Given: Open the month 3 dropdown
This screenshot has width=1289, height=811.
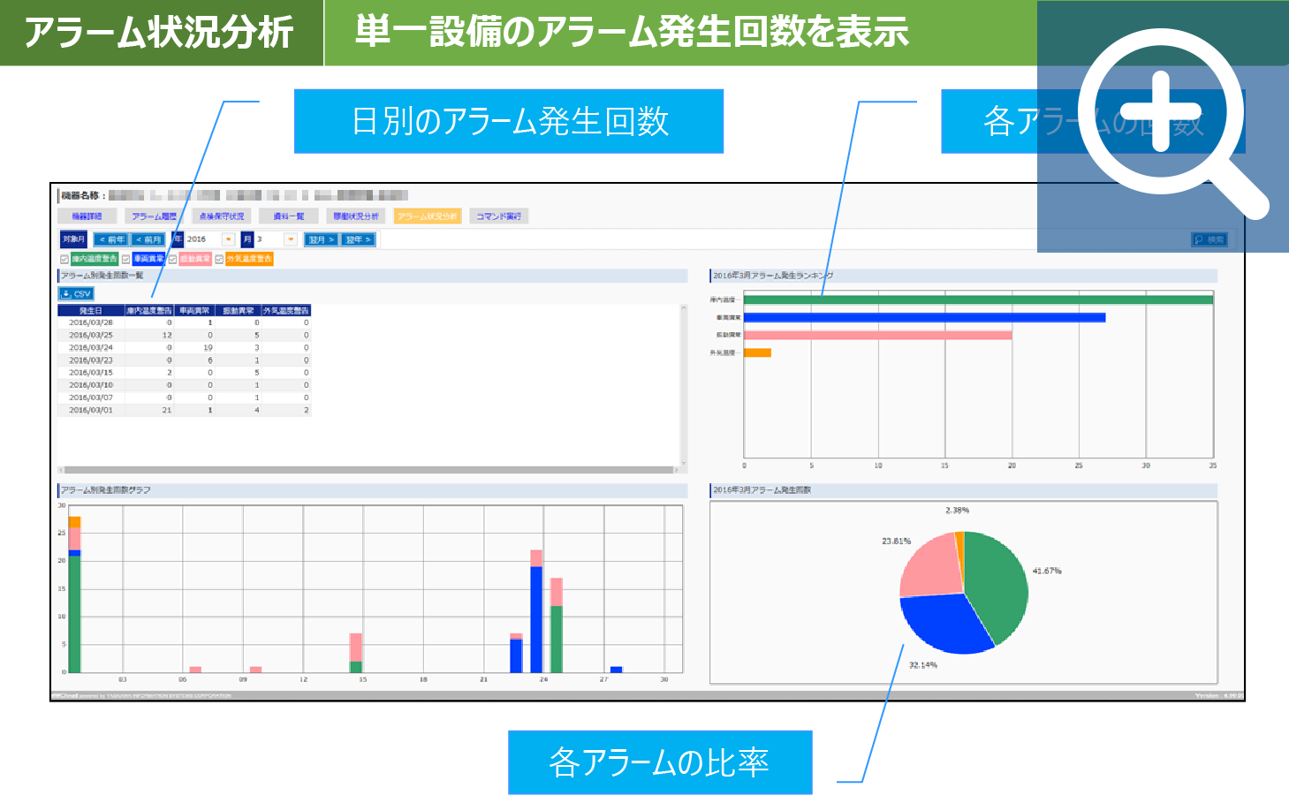Looking at the screenshot, I should click(291, 239).
